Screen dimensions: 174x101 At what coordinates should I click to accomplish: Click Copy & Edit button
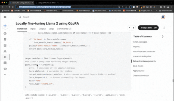[x=148, y=28]
